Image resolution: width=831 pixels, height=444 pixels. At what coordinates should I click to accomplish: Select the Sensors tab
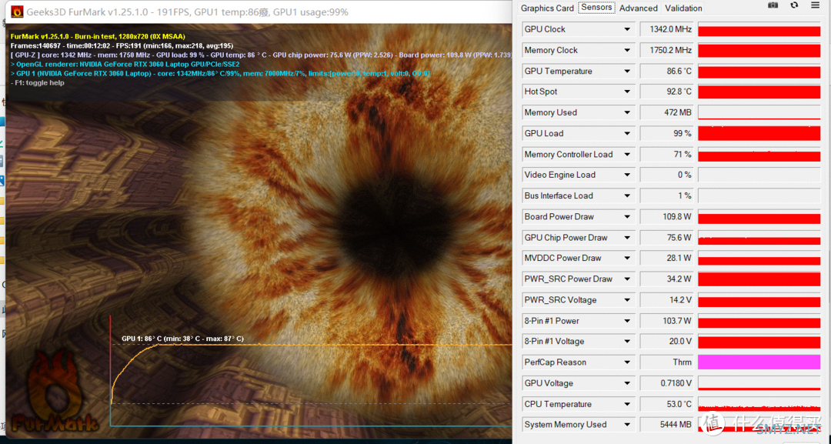pyautogui.click(x=596, y=8)
